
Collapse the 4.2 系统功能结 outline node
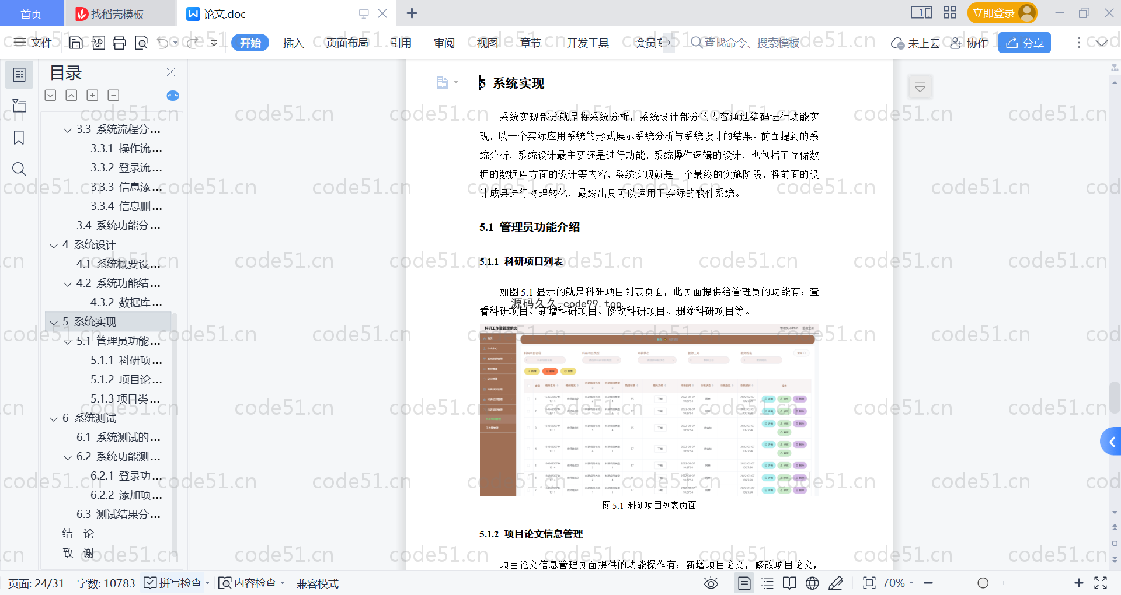(68, 284)
